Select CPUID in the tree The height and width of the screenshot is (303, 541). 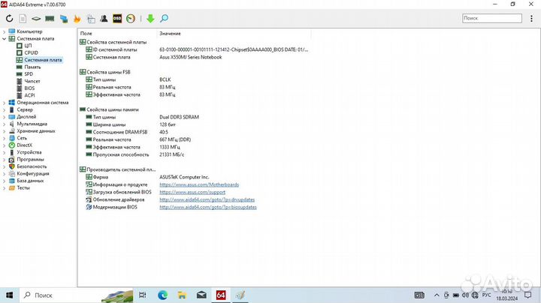pos(31,52)
